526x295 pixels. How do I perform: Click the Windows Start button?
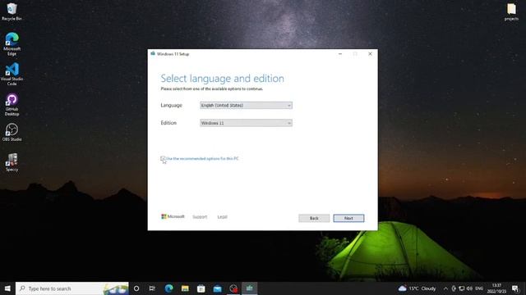coord(7,288)
